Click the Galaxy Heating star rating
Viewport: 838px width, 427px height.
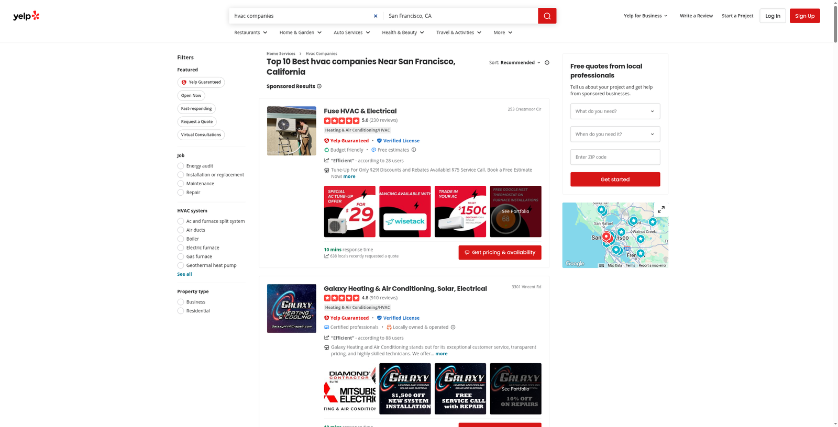pyautogui.click(x=341, y=298)
